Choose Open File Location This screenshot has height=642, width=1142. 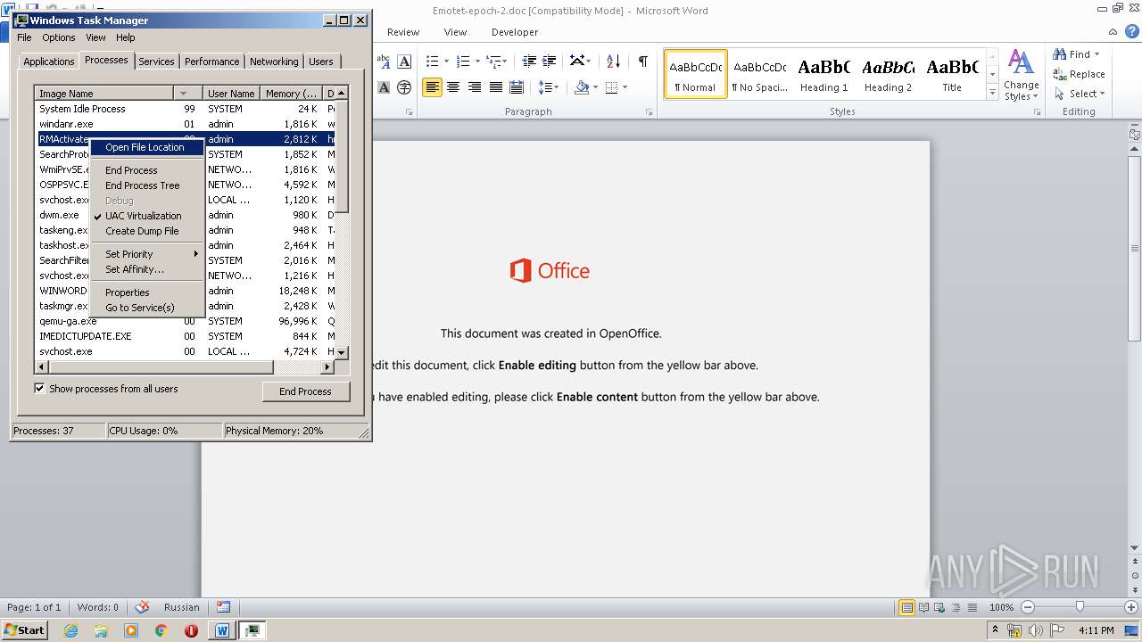point(147,147)
